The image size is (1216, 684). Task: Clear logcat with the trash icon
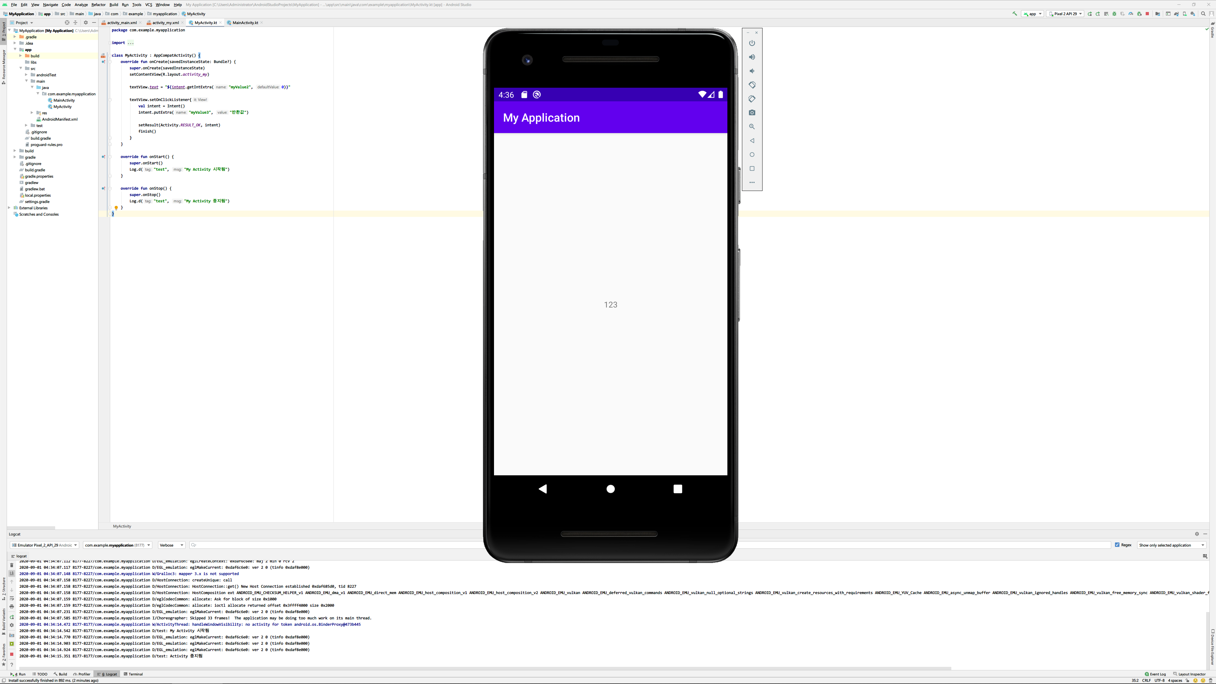click(x=12, y=565)
